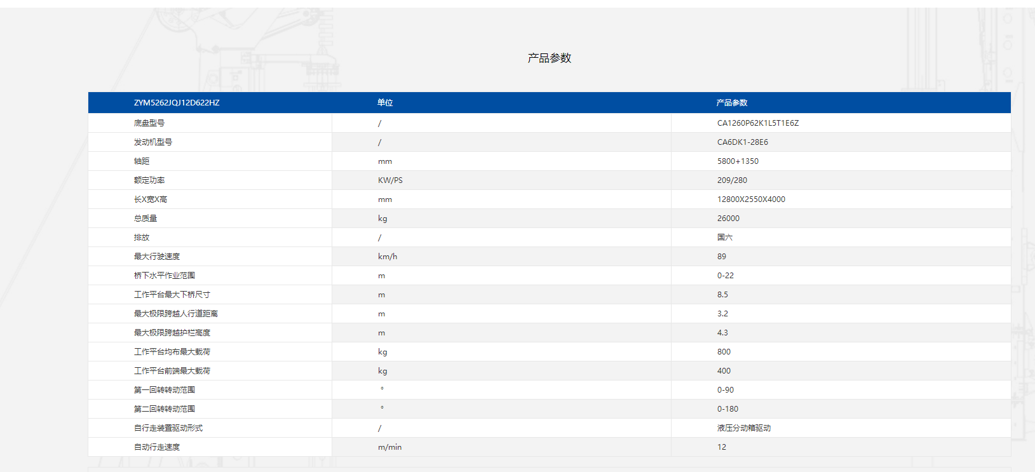The image size is (1035, 472).
Task: Click the slash unit in the 发动机型号 row
Action: click(x=380, y=142)
